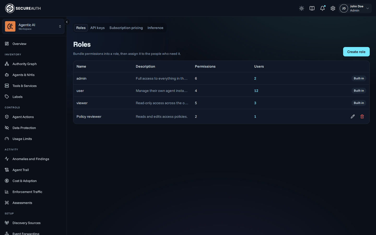
Task: Open the Agentic AI workspace switcher
Action: [33, 26]
